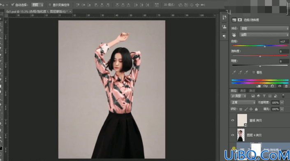The width and height of the screenshot is (290, 161).
Task: Switch to the Channels tab
Action: click(243, 91)
